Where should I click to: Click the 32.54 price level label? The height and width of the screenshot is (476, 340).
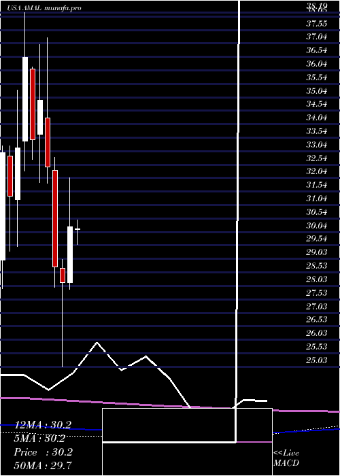(x=316, y=158)
